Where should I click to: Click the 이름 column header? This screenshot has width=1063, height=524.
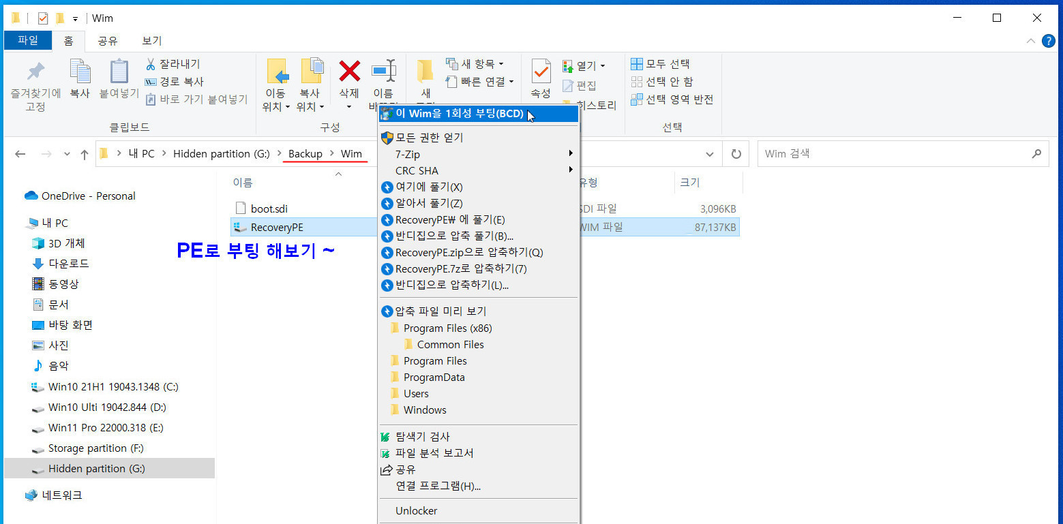tap(243, 182)
